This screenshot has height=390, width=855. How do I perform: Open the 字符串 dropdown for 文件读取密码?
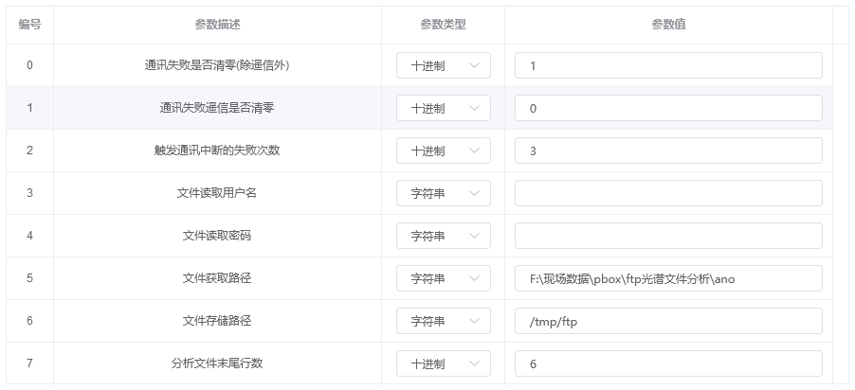444,236
